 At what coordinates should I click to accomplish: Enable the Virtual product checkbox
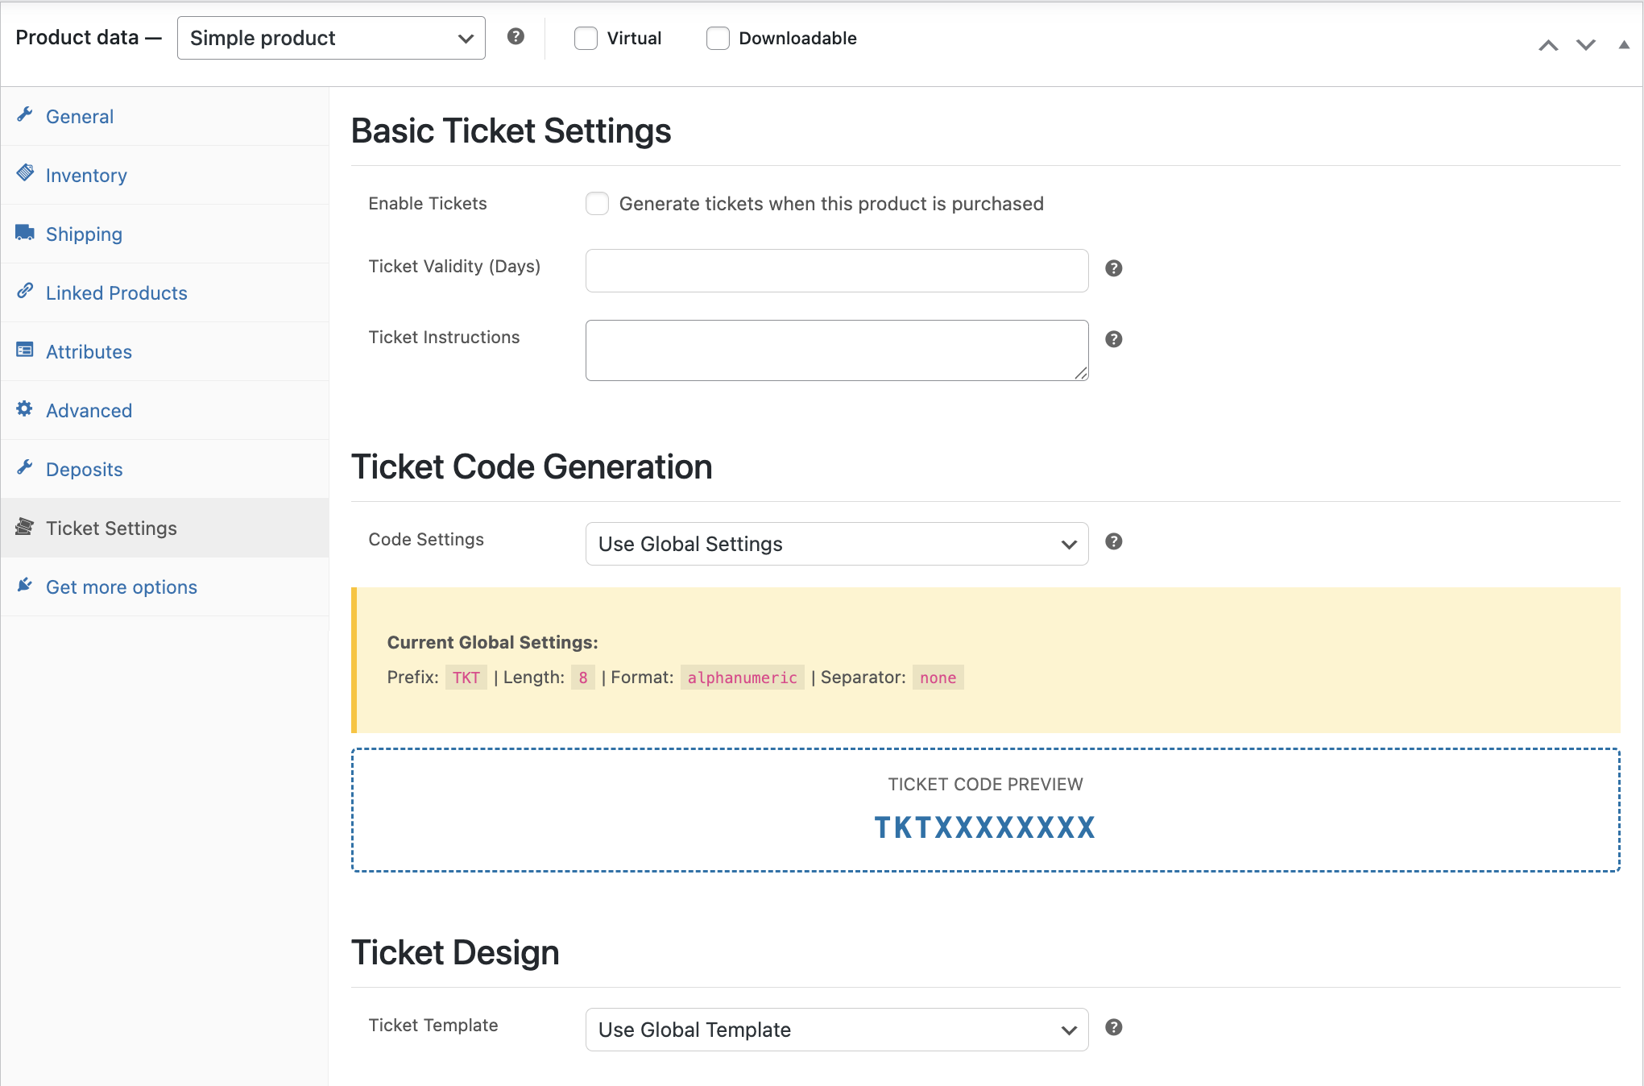(586, 38)
